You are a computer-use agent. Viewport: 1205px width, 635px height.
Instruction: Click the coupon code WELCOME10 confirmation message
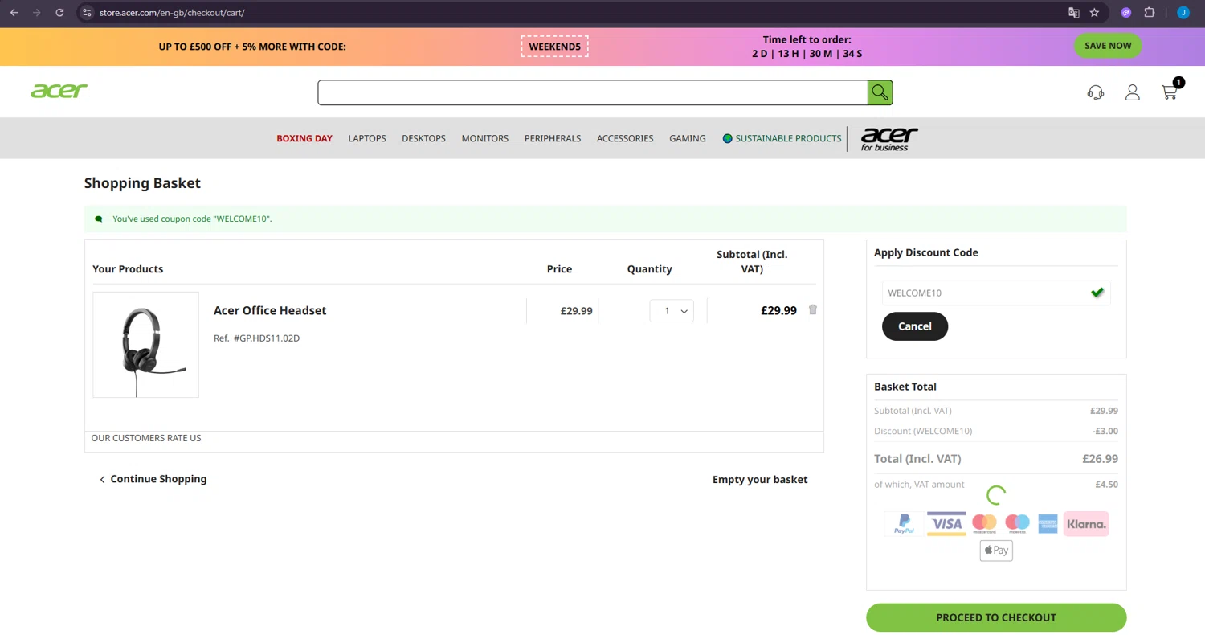pos(192,219)
